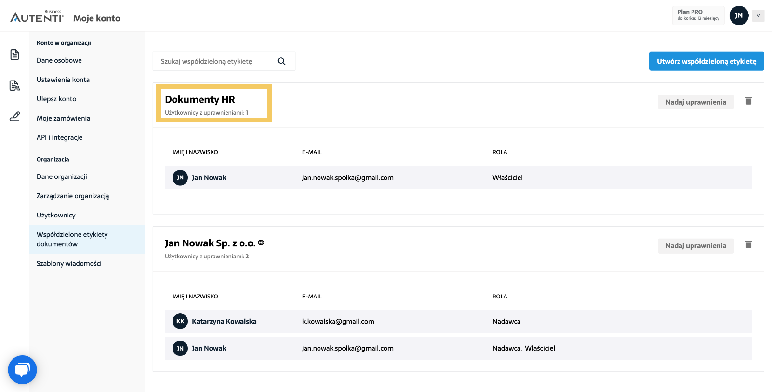Click Użytkownicy z uprawnieniami: 2 text
Viewport: 772px width, 392px height.
[207, 257]
